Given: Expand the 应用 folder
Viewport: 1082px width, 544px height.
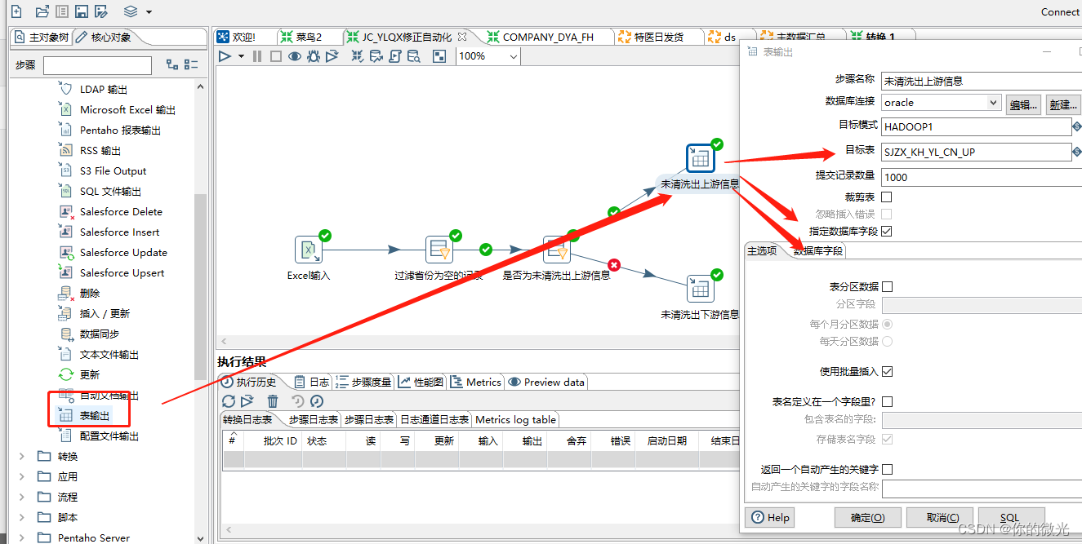Looking at the screenshot, I should (x=22, y=477).
